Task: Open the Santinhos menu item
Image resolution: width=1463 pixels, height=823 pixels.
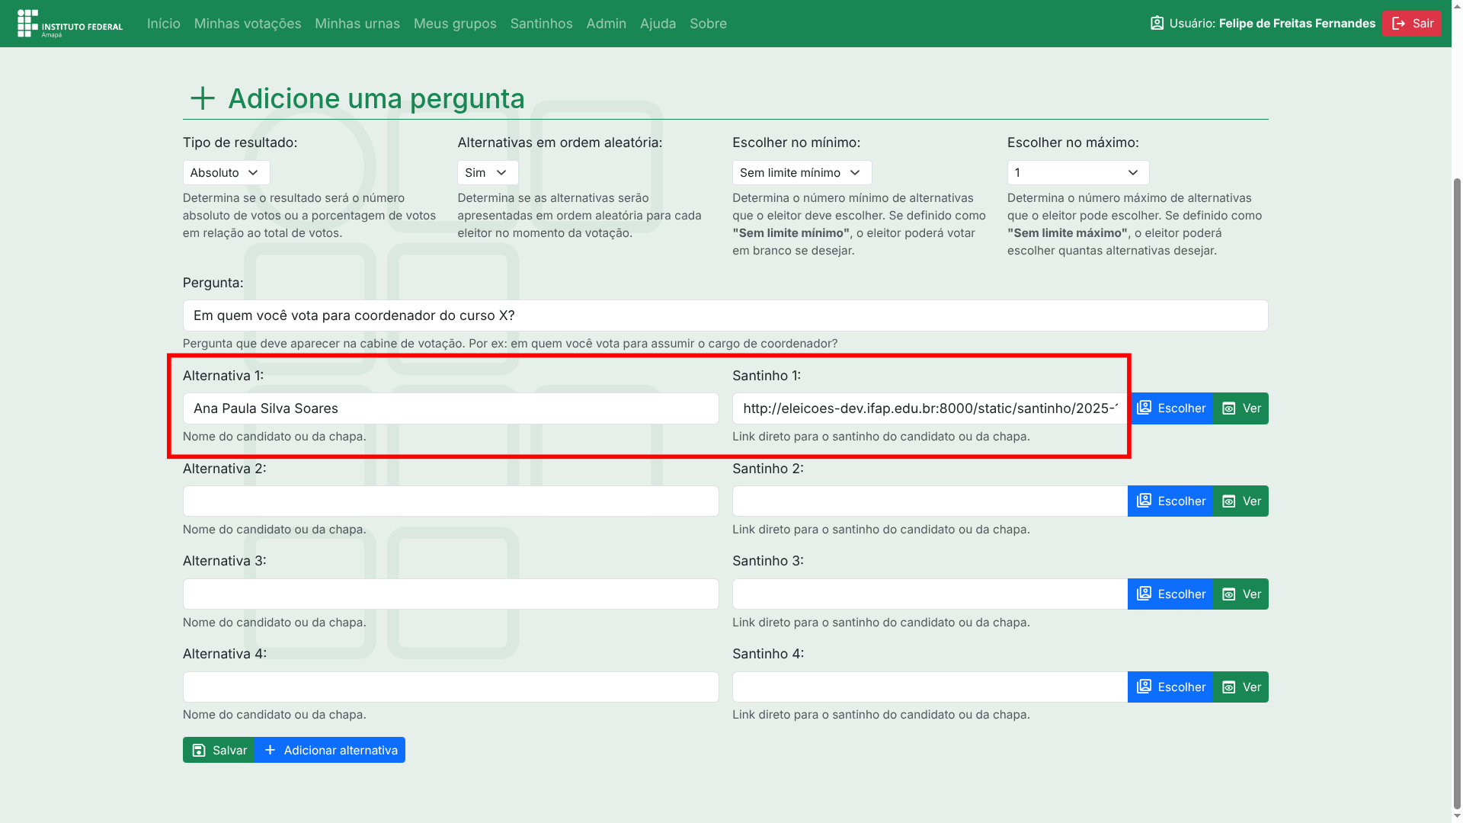Action: coord(541,24)
